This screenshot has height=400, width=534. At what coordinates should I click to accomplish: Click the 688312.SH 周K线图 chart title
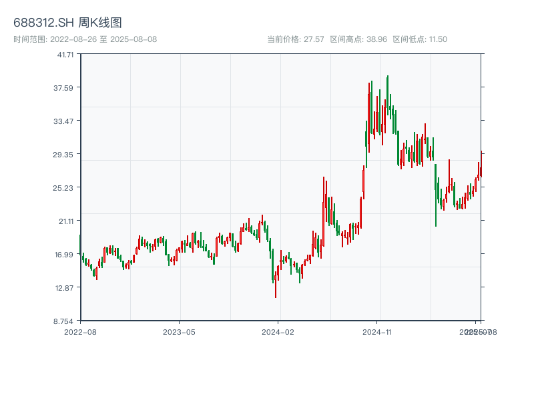point(67,23)
